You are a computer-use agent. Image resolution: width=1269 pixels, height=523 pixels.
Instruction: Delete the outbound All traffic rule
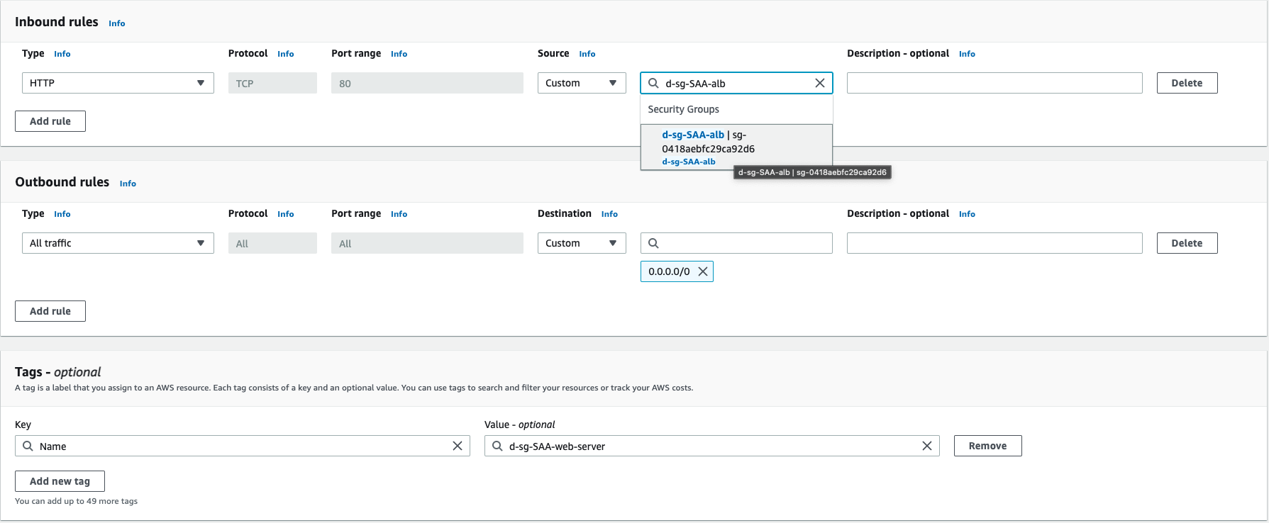pos(1187,243)
